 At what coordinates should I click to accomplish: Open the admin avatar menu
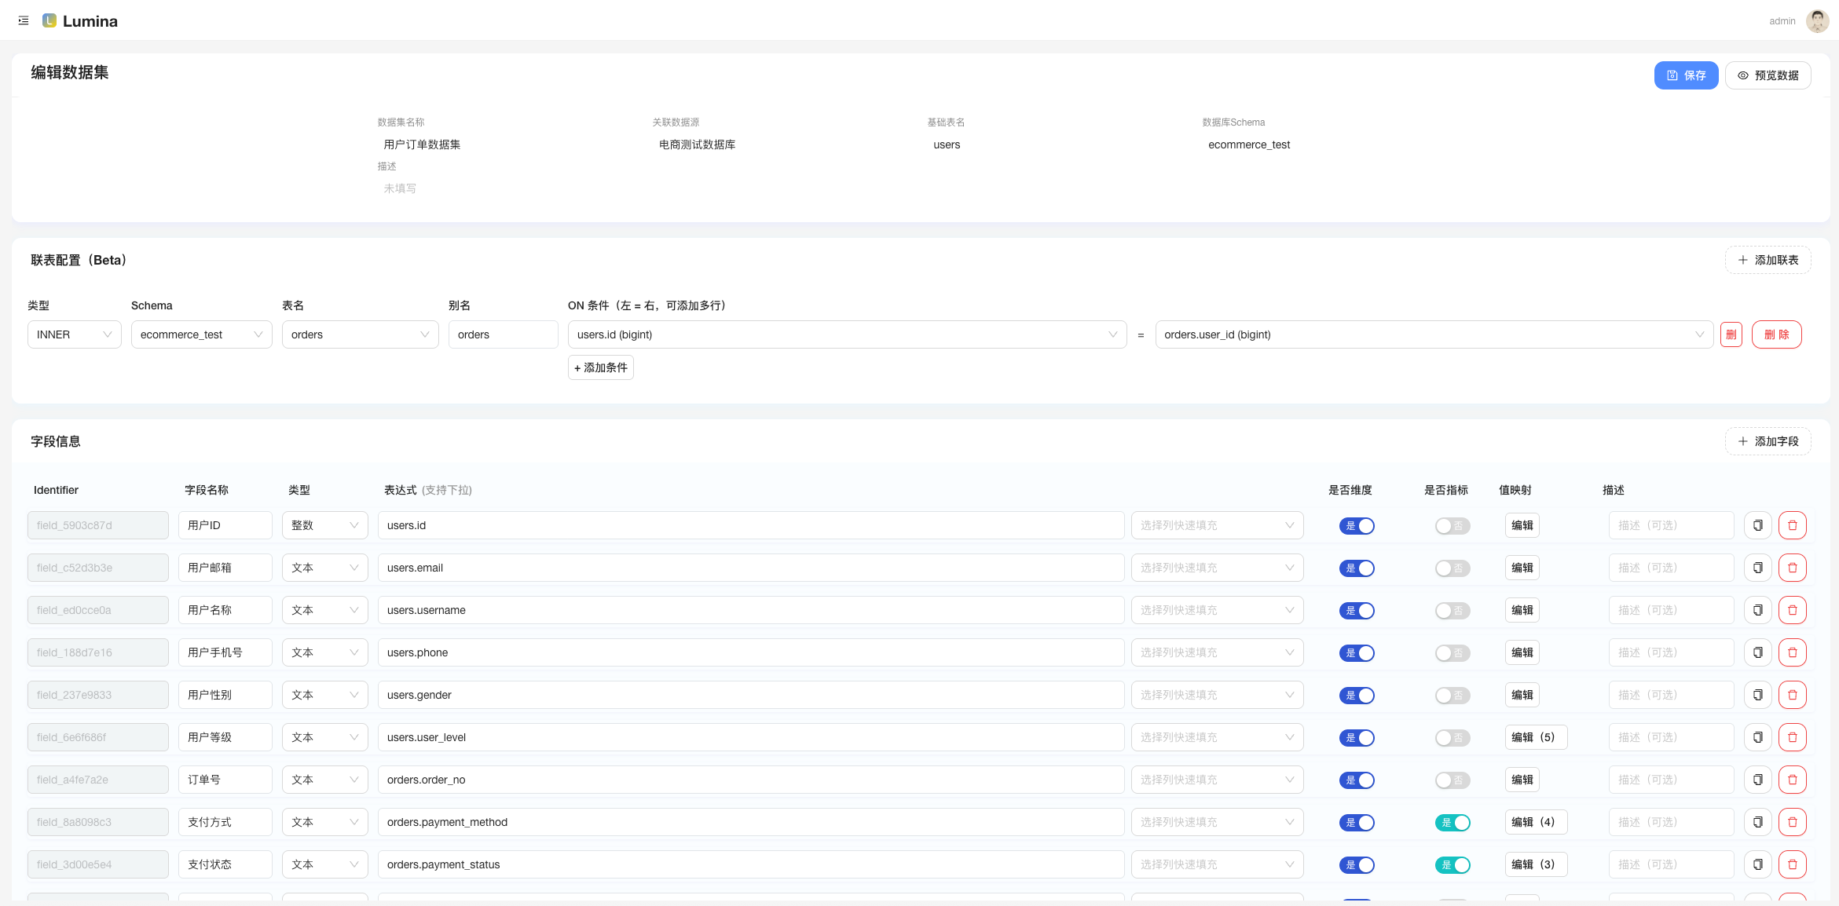[x=1816, y=21]
